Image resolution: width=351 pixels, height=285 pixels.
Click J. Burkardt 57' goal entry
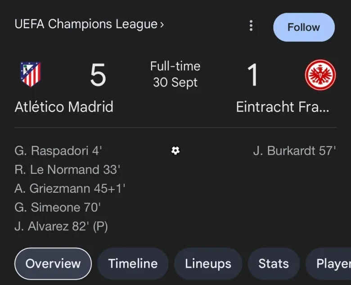[x=294, y=151]
